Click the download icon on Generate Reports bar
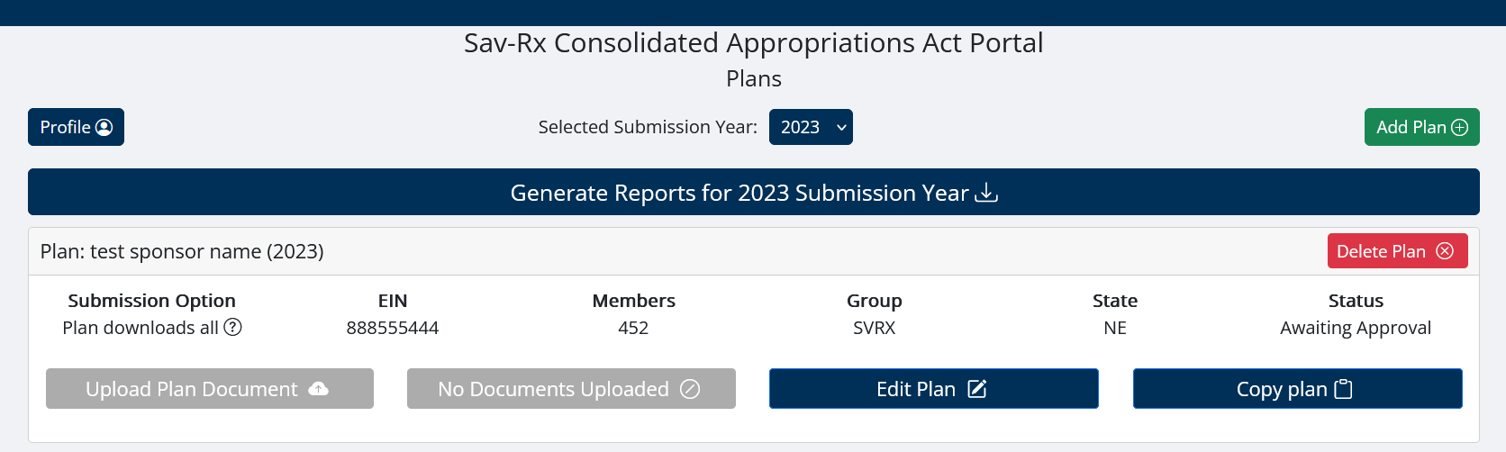1506x452 pixels. pyautogui.click(x=987, y=193)
